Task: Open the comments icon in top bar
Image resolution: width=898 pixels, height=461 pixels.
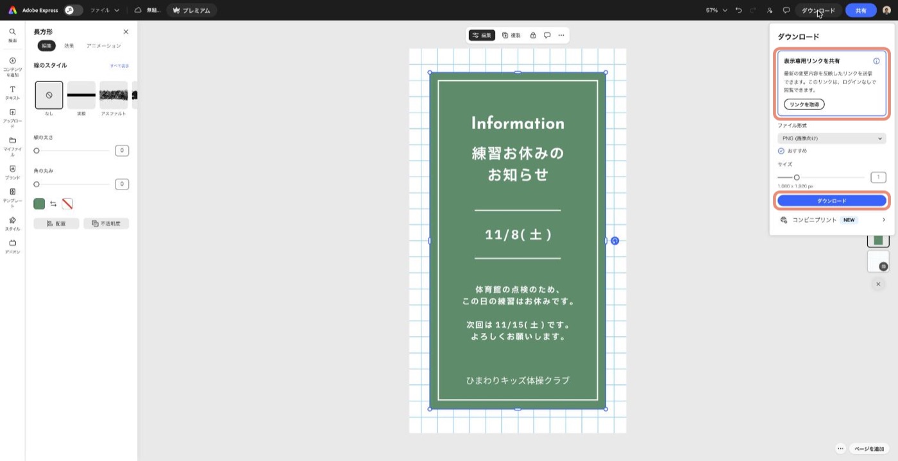Action: (786, 10)
